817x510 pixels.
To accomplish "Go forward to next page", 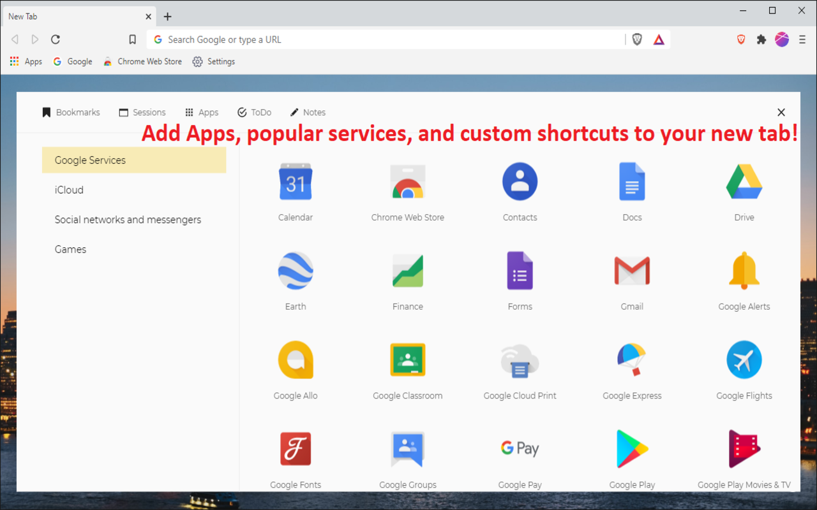I will coord(35,40).
